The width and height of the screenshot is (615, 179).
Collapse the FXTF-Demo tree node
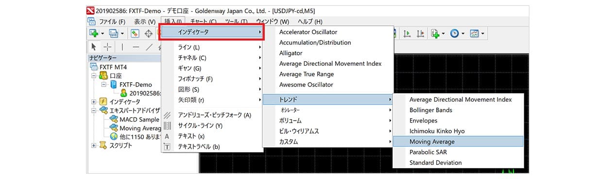(x=104, y=85)
